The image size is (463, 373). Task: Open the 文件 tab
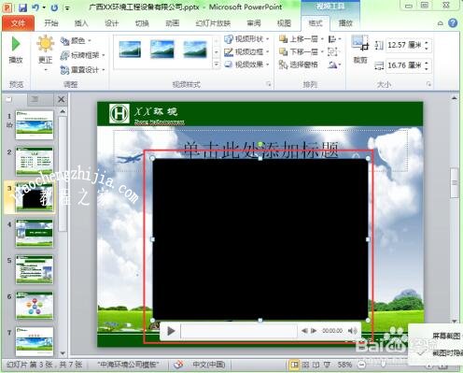pos(18,23)
